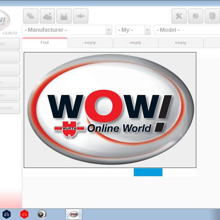Switch to the Find tab
The image size is (220, 220).
44,43
